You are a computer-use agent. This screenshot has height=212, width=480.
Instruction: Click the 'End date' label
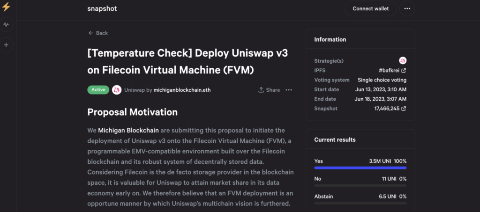325,99
